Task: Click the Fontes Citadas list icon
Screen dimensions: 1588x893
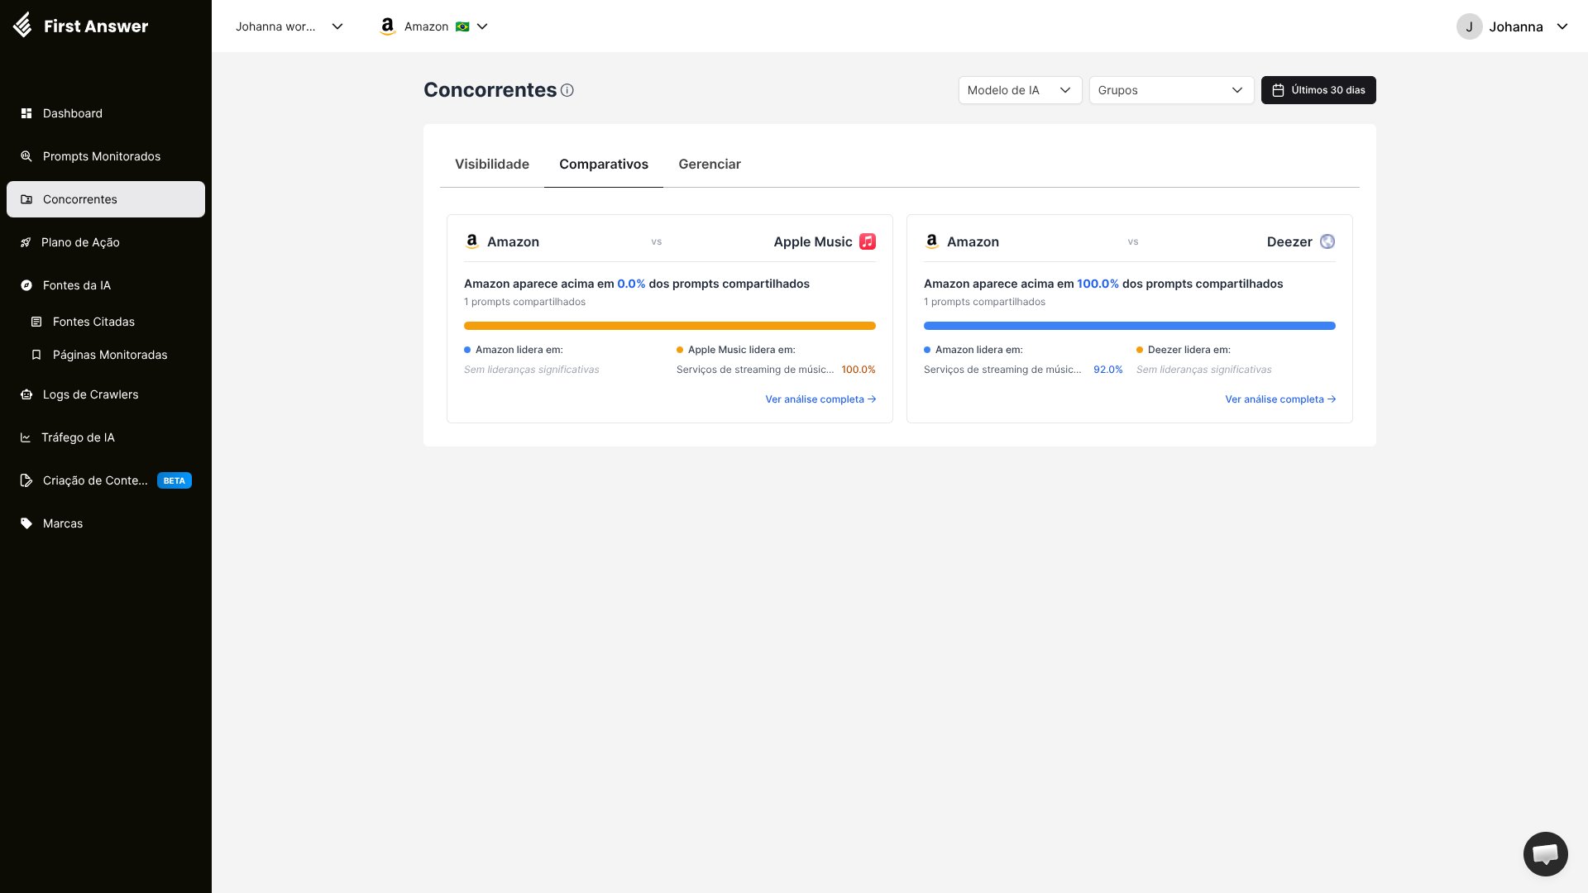Action: [36, 322]
